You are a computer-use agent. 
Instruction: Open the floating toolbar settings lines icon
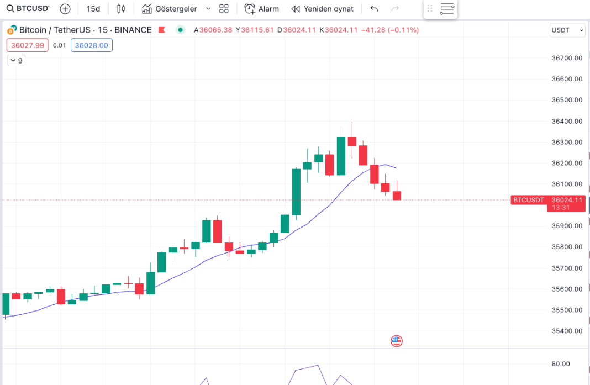(447, 9)
